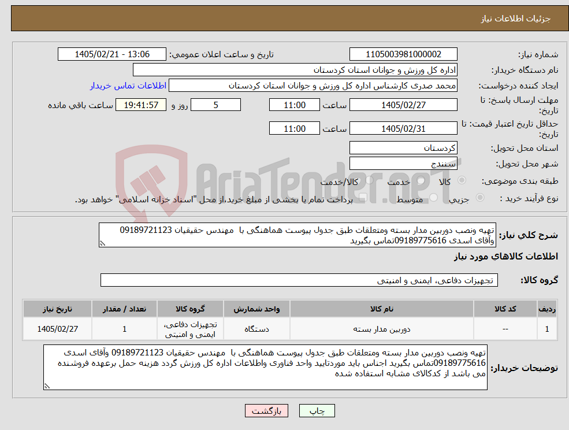The width and height of the screenshot is (569, 430).
Task: Click the price validity time 11:00 field
Action: (x=294, y=128)
